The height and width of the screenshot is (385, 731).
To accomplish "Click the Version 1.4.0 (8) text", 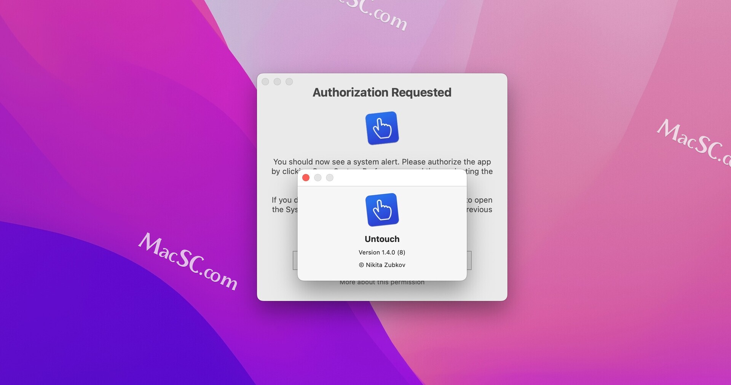I will coord(382,252).
